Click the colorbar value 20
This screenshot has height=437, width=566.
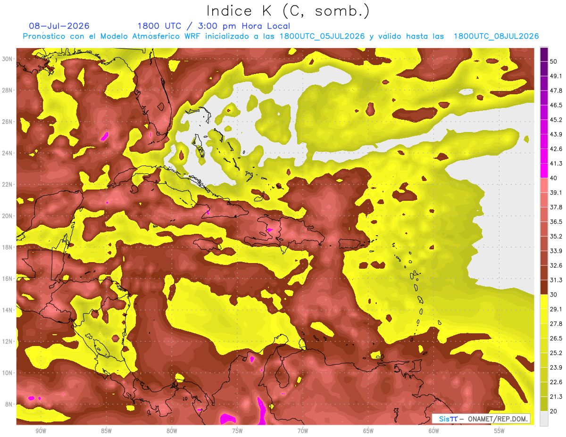555,411
